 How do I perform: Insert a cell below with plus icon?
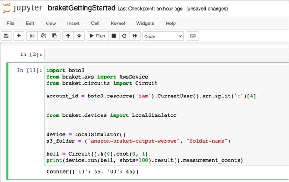coord(19,36)
